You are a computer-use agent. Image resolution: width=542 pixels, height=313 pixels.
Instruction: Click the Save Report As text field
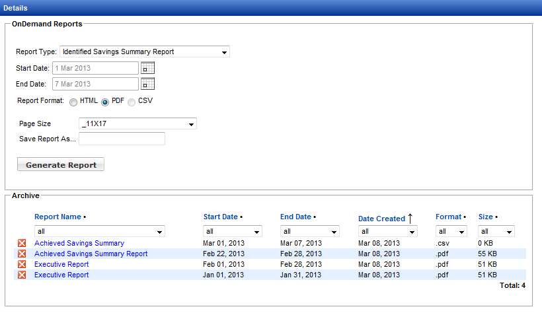click(122, 139)
